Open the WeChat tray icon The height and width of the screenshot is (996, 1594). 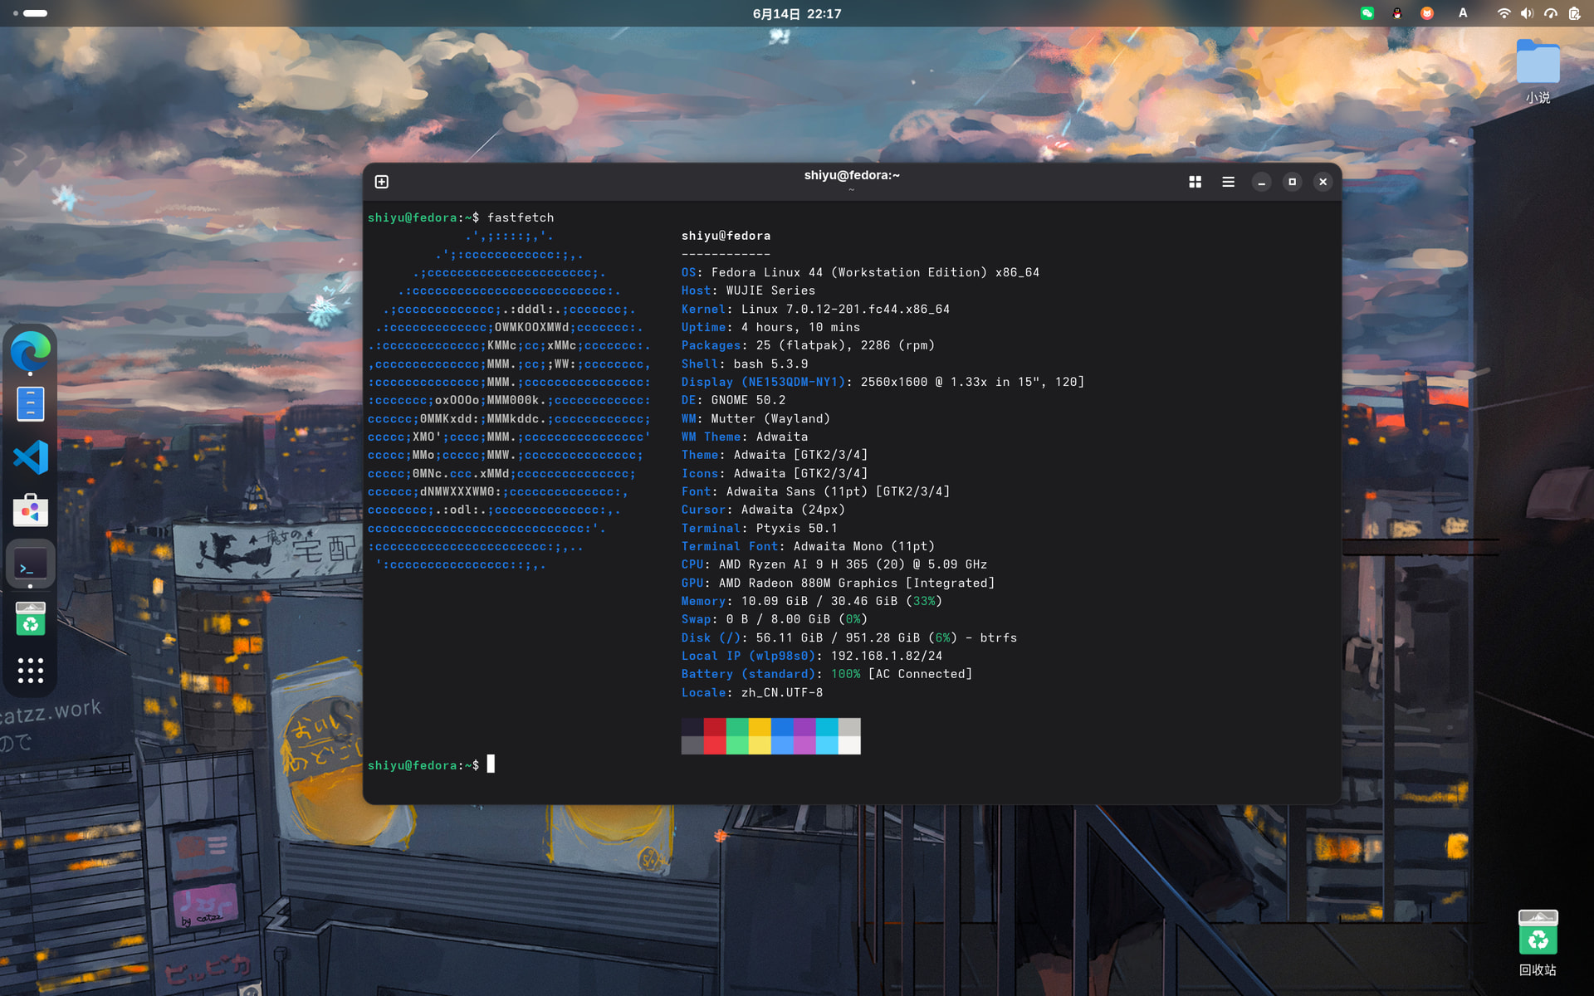1367,13
